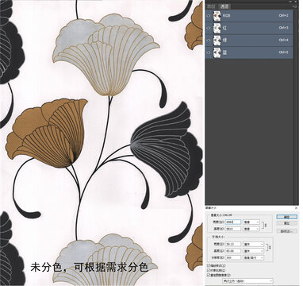Open pixel height unit dropdown
The height and width of the screenshot is (286, 303).
(x=251, y=229)
